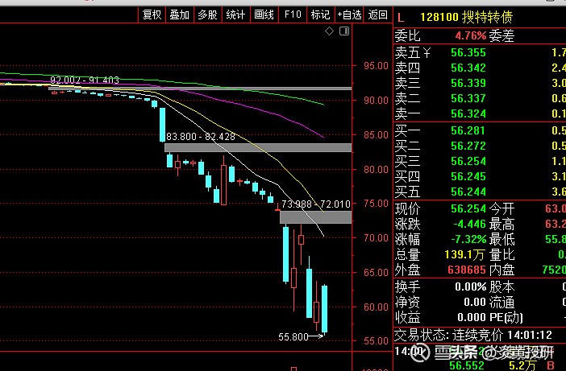The height and width of the screenshot is (371, 566).
Task: Click the 内盘 label
Action: (x=501, y=270)
